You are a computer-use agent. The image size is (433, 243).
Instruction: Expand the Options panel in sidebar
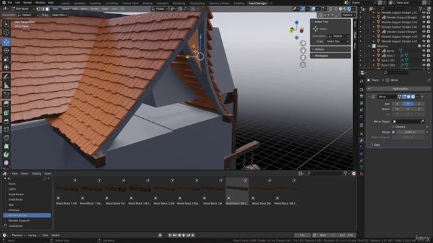tap(330, 49)
